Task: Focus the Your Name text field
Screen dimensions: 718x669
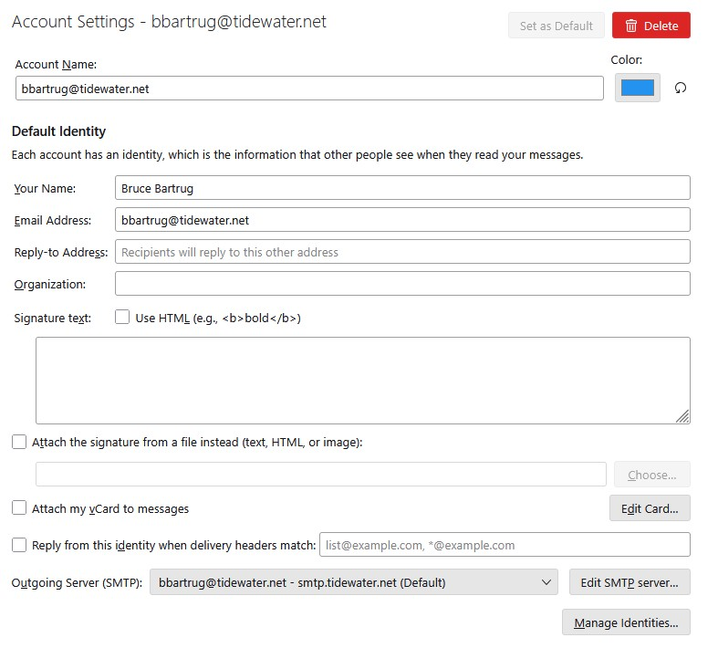Action: [x=401, y=188]
